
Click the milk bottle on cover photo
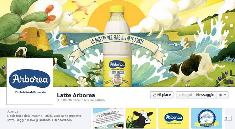point(117,46)
